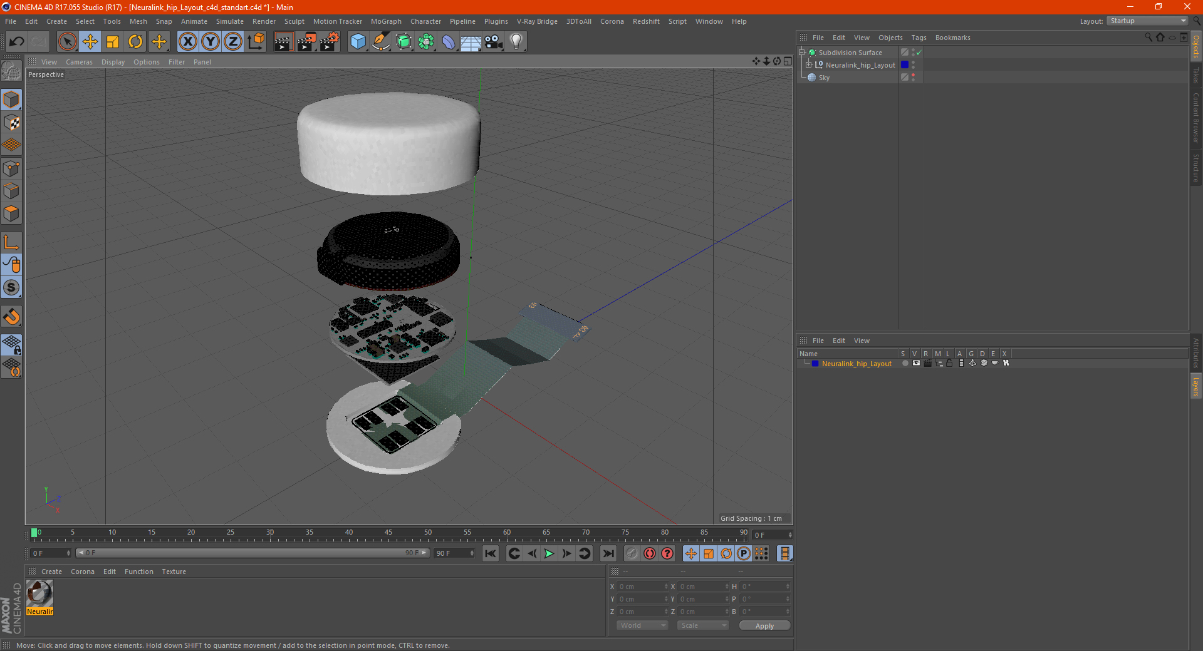Toggle Solo for Neuralink_hip_Layout layer
Screen dimensions: 1203x651
point(905,363)
